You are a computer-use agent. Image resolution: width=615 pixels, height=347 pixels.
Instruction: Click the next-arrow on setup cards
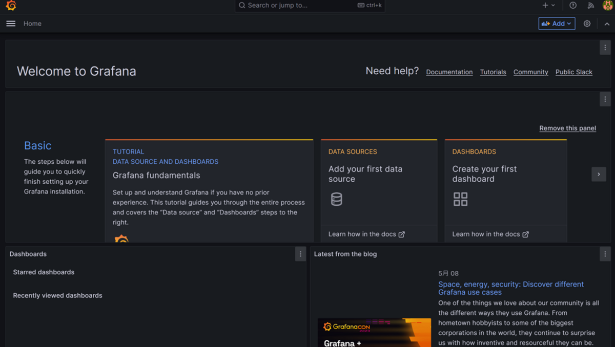click(x=599, y=175)
